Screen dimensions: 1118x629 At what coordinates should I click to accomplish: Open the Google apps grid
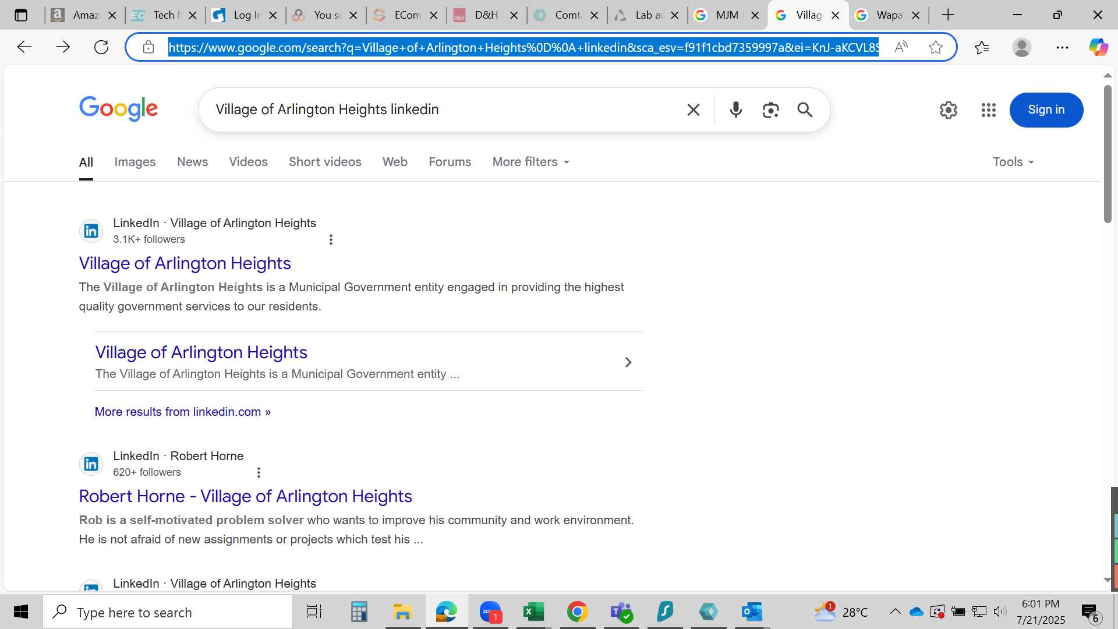[989, 109]
